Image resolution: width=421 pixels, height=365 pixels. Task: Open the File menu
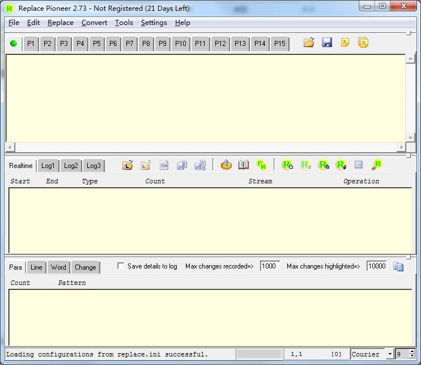click(14, 23)
